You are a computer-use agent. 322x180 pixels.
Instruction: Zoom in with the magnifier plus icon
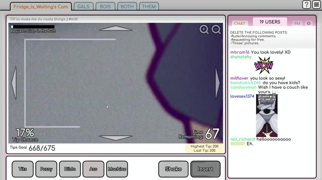click(x=204, y=29)
